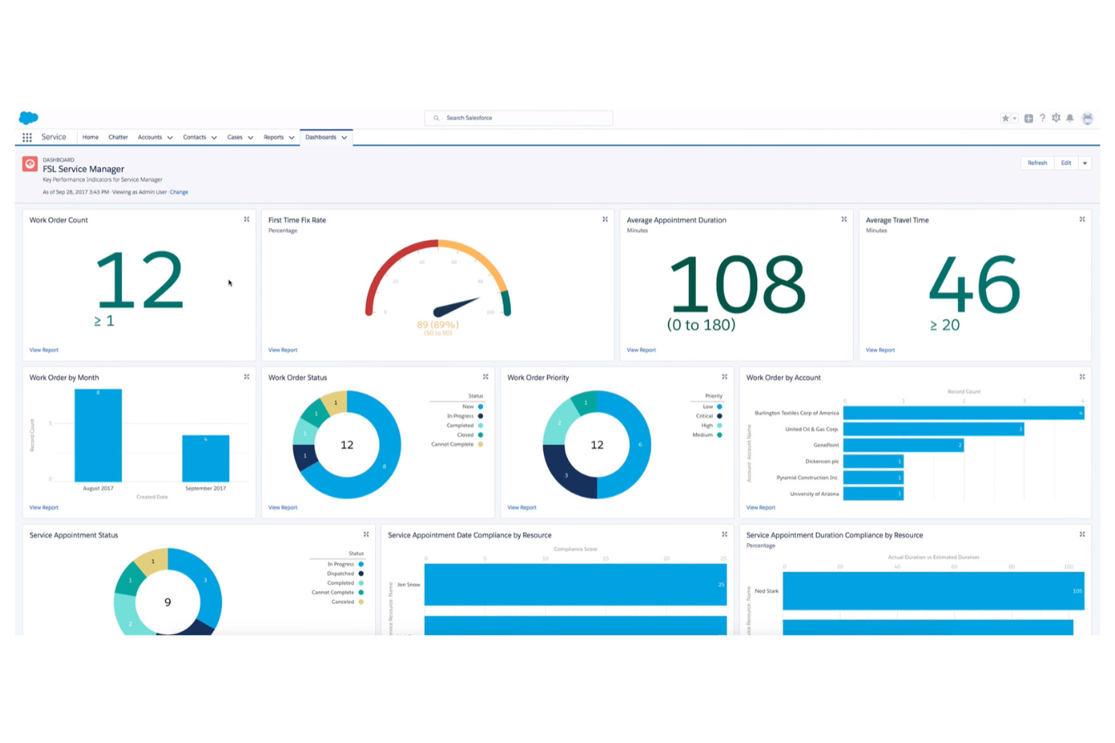Click Change next to Viewing as Admin User
This screenshot has width=1115, height=743.
179,192
